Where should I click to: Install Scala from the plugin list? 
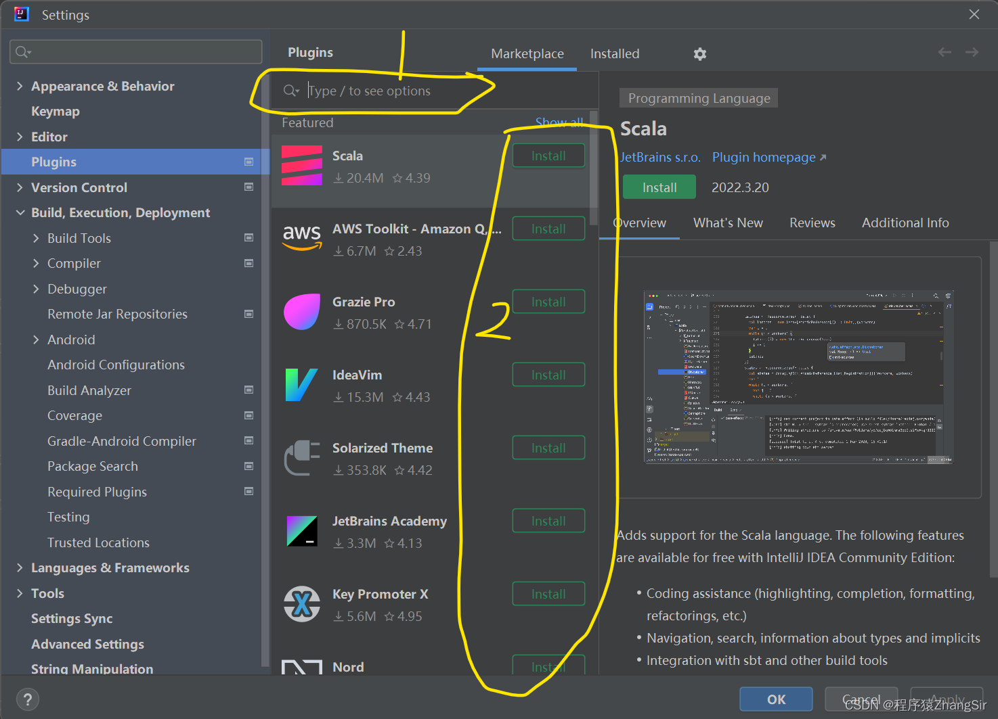click(x=548, y=156)
